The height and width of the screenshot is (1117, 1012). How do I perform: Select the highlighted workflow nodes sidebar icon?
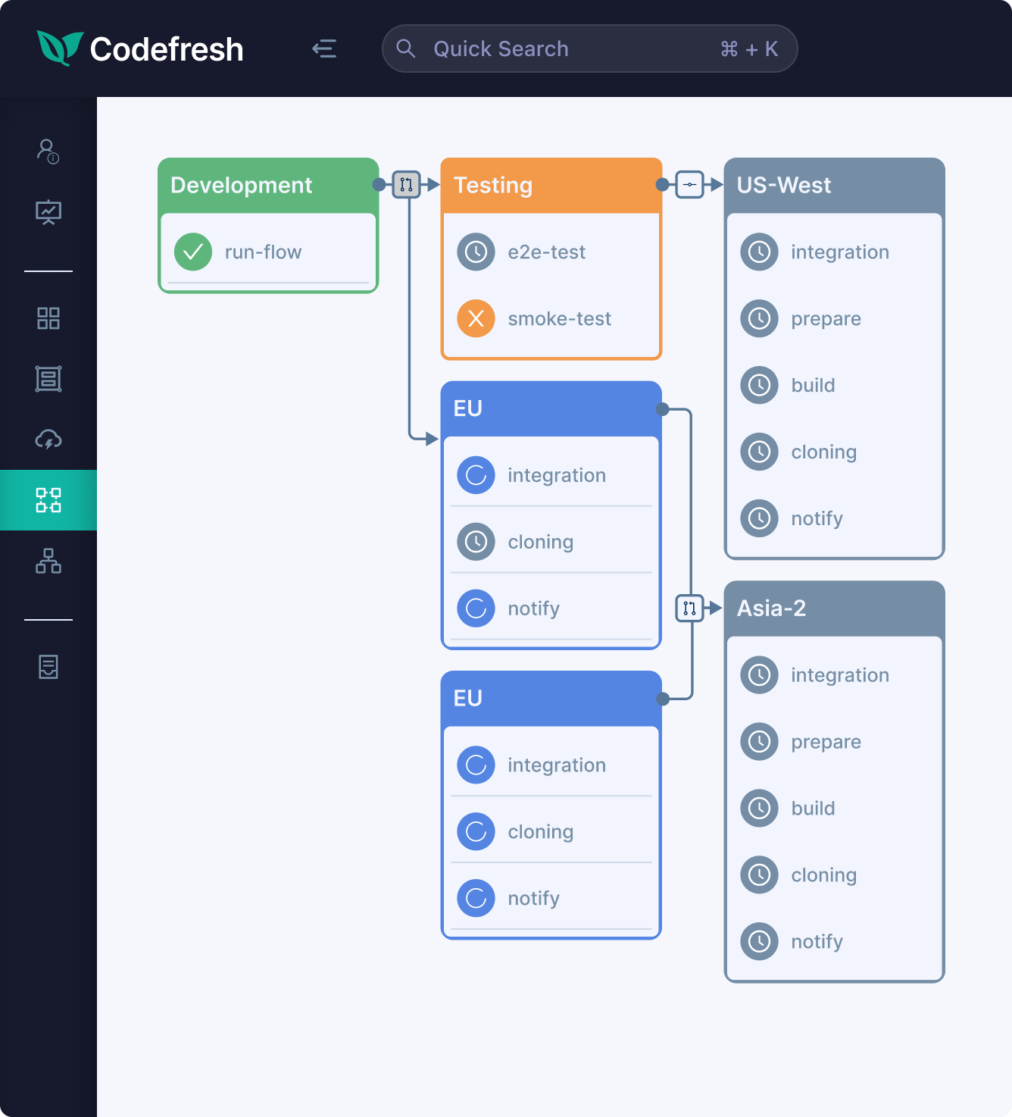coord(48,500)
